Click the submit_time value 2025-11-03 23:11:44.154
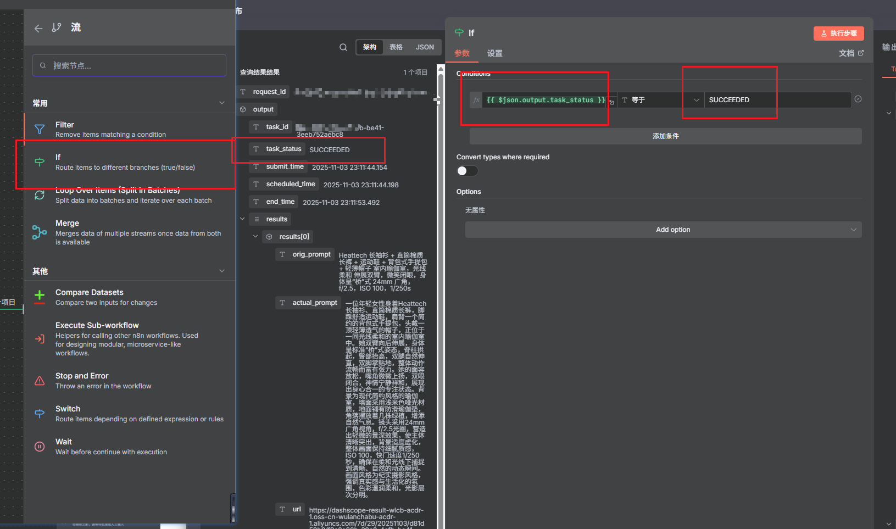 349,168
